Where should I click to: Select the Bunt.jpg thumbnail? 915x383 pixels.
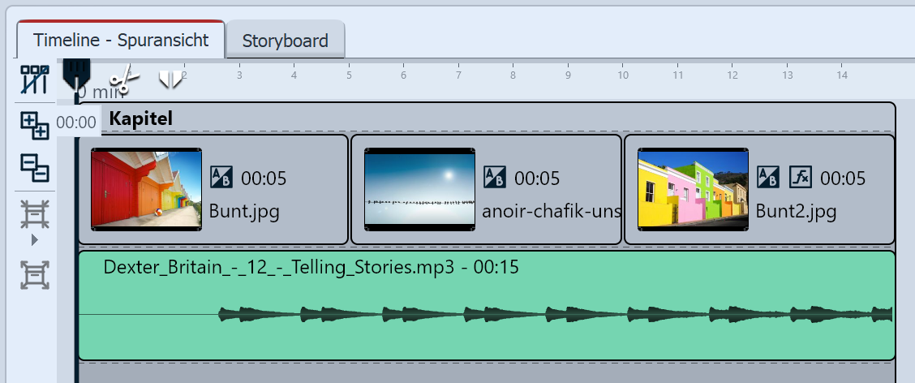[146, 189]
